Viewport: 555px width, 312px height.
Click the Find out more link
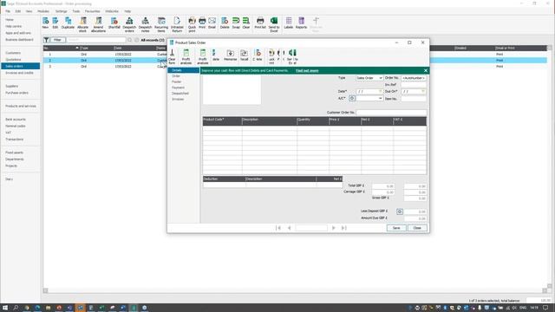click(x=307, y=71)
